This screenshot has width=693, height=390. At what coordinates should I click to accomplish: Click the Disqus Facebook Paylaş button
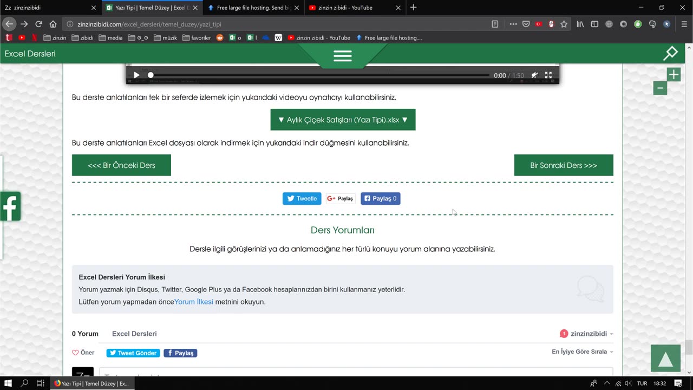click(x=180, y=353)
